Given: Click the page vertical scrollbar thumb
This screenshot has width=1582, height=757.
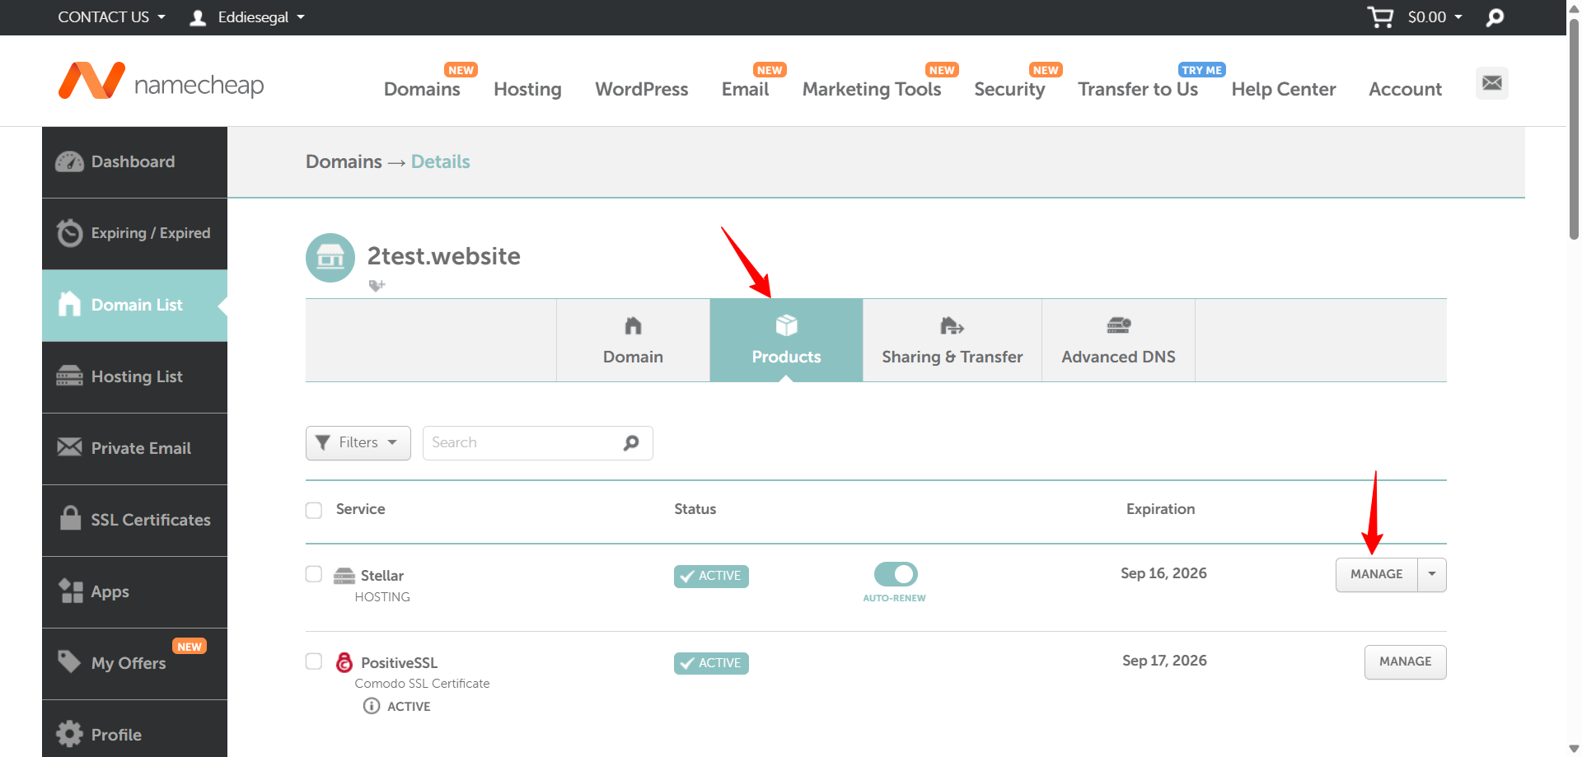Looking at the screenshot, I should pyautogui.click(x=1574, y=129).
